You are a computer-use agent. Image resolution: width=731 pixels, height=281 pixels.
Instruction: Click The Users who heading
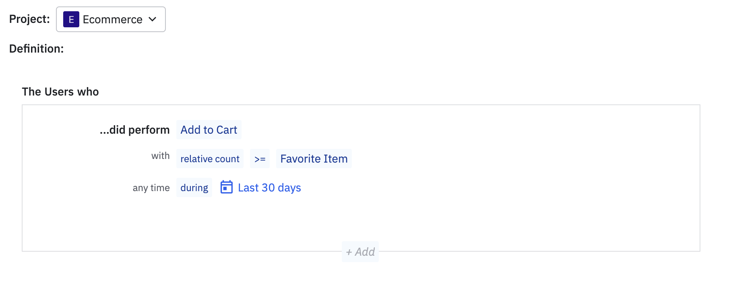point(60,92)
